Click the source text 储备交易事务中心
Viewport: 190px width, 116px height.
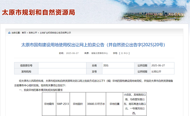pyautogui.click(x=99, y=53)
